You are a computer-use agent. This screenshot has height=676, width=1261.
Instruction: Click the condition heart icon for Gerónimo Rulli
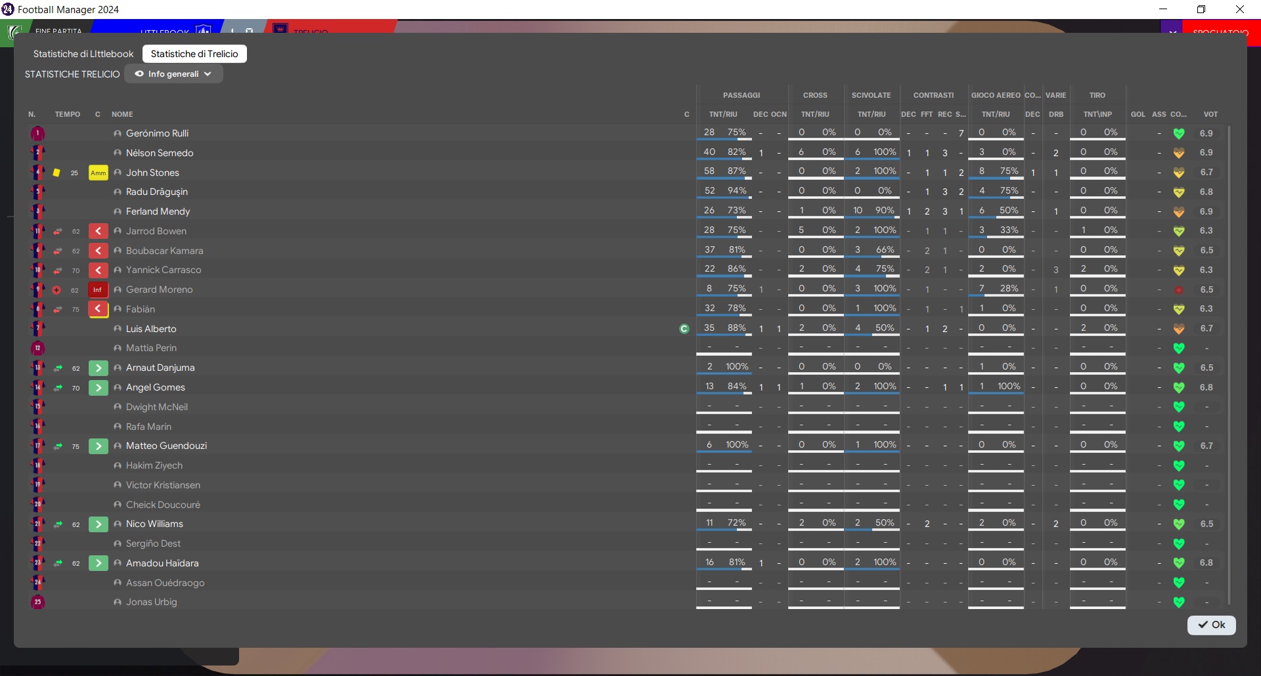pos(1179,133)
